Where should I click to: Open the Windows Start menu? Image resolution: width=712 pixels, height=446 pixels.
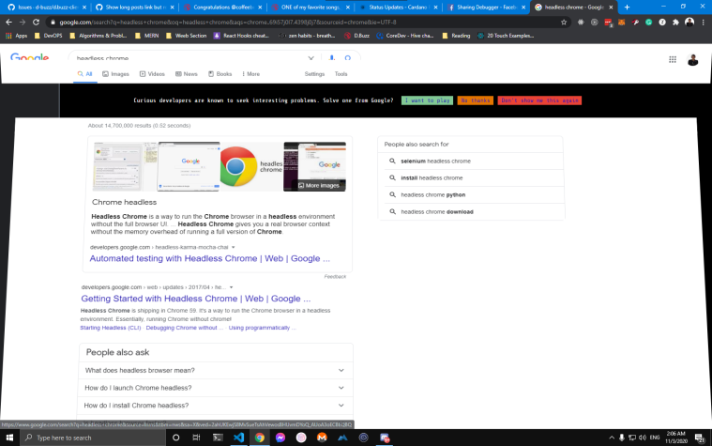[9, 438]
